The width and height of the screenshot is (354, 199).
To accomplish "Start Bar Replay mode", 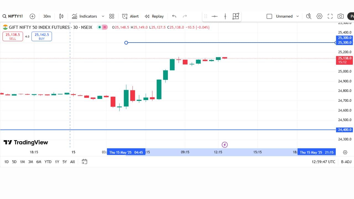I will pos(154,16).
